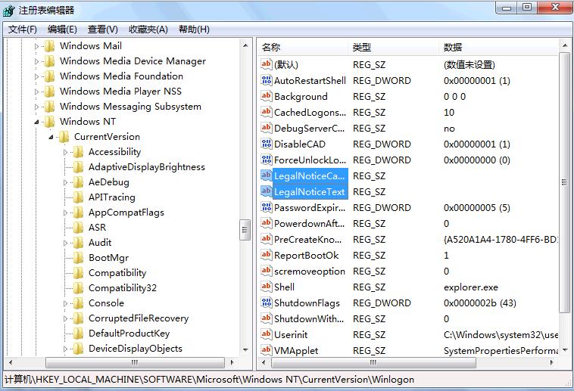Collapse the Windows NT tree node

coord(36,122)
